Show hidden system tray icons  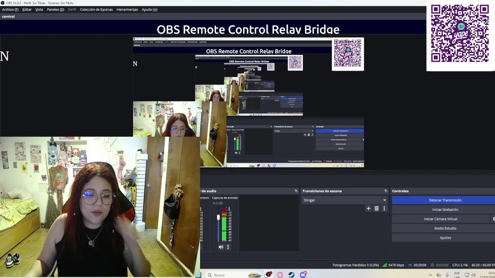pos(430,275)
